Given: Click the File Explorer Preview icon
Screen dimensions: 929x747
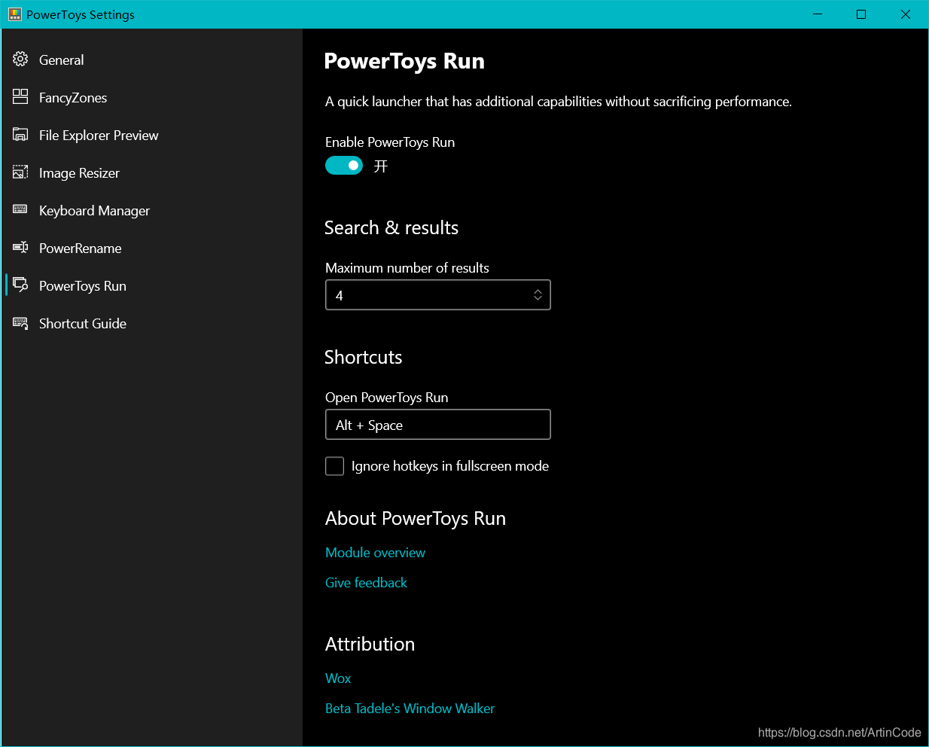Looking at the screenshot, I should tap(20, 135).
